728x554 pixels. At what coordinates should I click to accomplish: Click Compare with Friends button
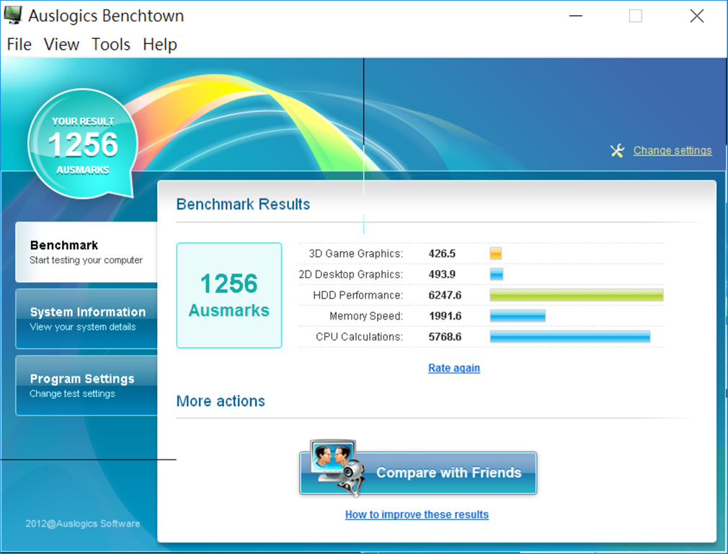[418, 472]
